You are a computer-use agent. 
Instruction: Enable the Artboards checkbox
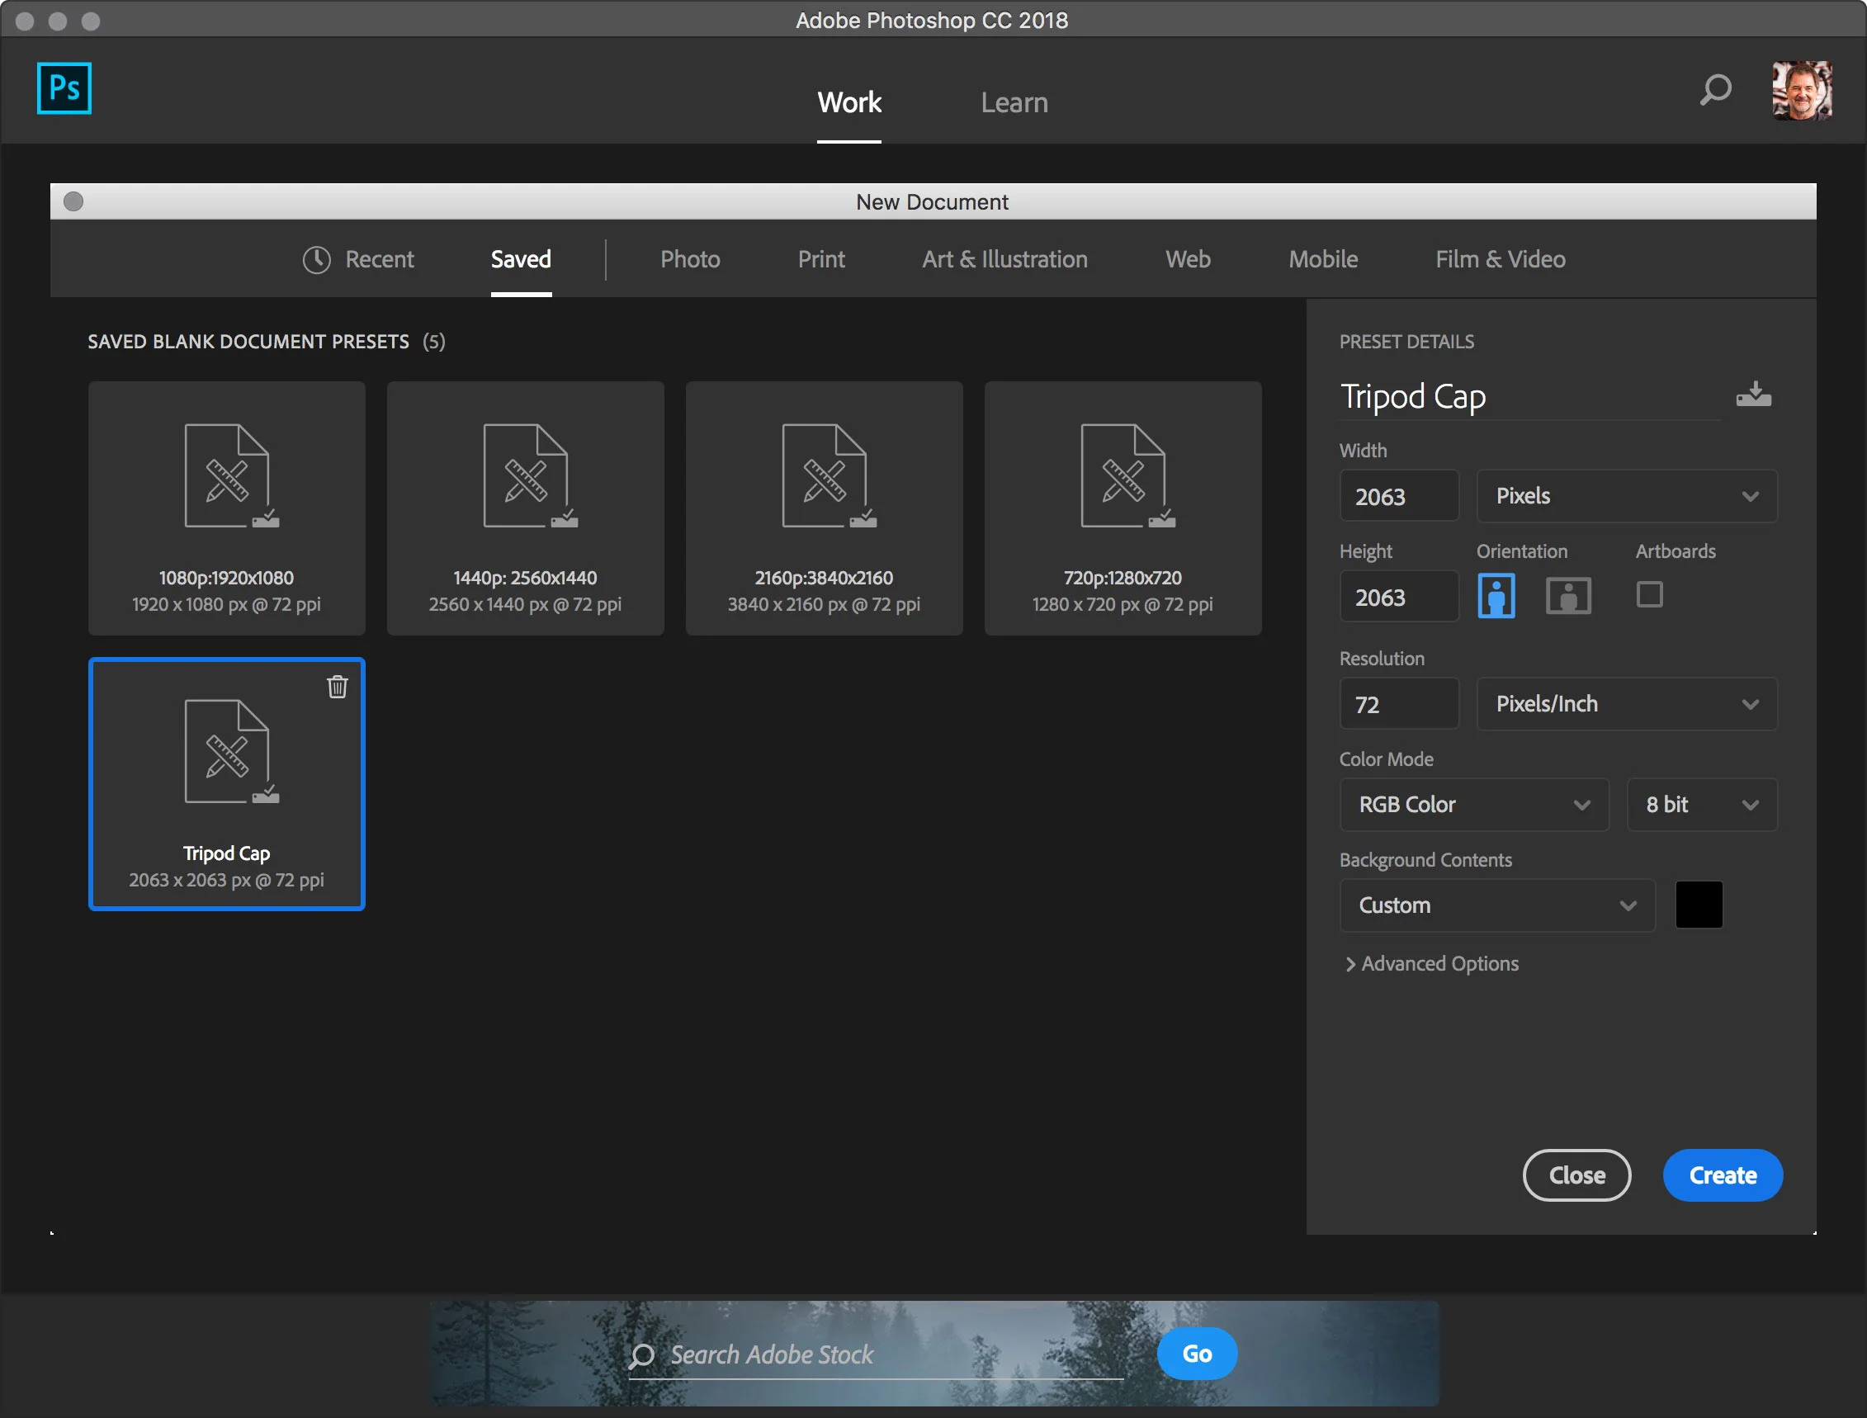[x=1648, y=594]
